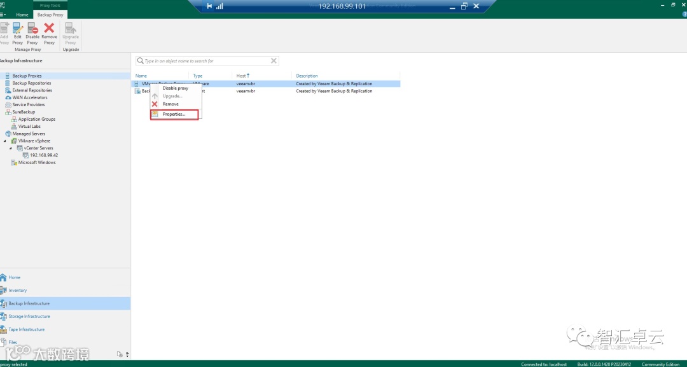Sort by the Type column header

point(198,76)
